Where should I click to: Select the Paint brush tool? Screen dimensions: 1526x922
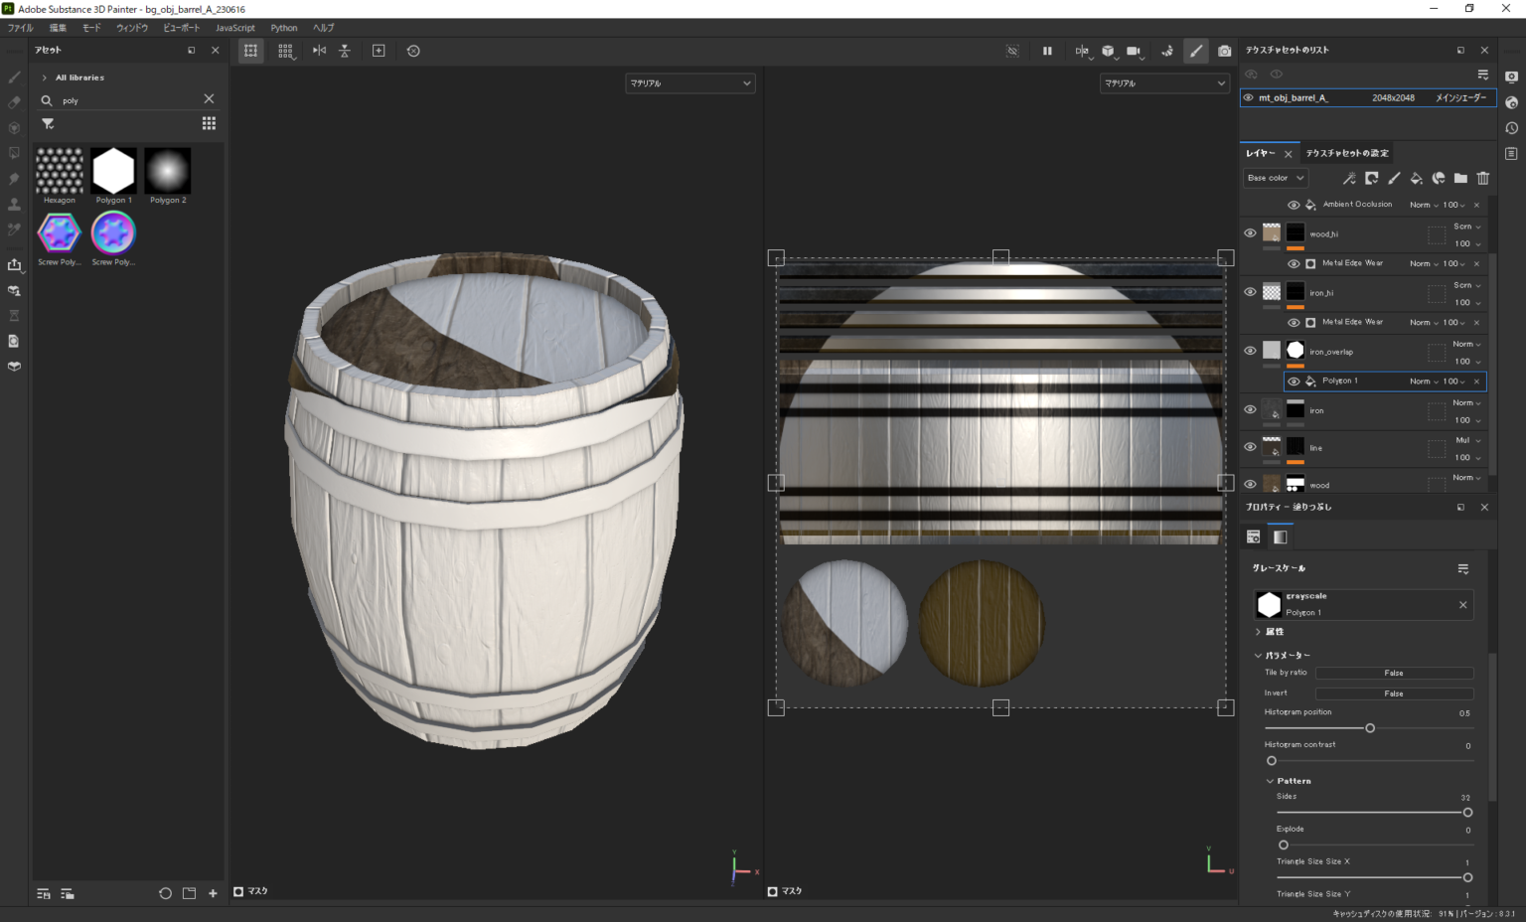tap(14, 77)
